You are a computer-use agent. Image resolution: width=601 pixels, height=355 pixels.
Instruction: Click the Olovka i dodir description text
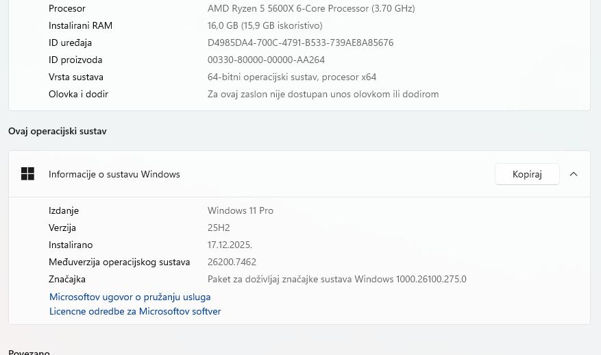[x=323, y=94]
